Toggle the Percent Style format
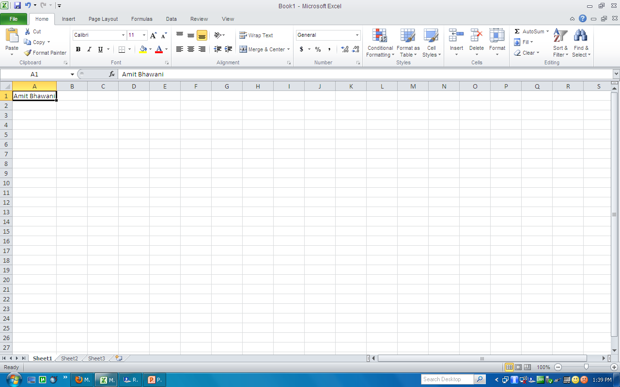 click(318, 49)
